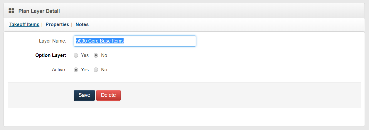
Task: Click the bold Option Layer label
Action: pyautogui.click(x=51, y=55)
